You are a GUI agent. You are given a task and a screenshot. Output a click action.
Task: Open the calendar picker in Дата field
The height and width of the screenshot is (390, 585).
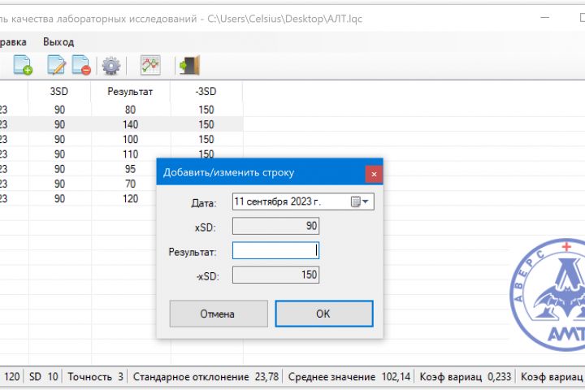[360, 201]
